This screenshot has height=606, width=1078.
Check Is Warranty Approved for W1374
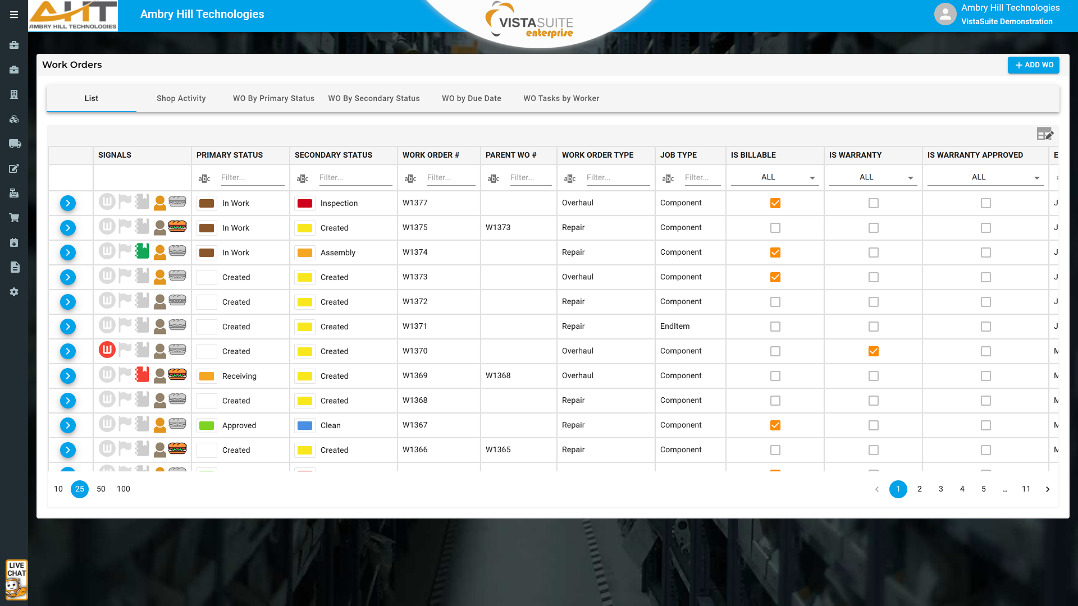coord(985,252)
